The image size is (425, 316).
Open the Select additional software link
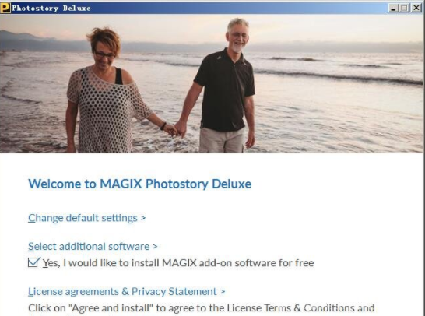(89, 247)
